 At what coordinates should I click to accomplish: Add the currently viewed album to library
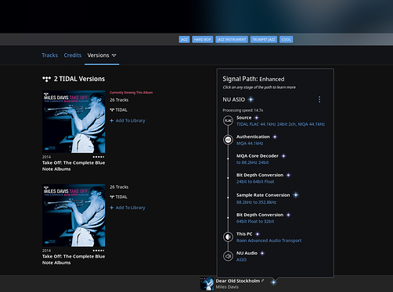click(128, 120)
